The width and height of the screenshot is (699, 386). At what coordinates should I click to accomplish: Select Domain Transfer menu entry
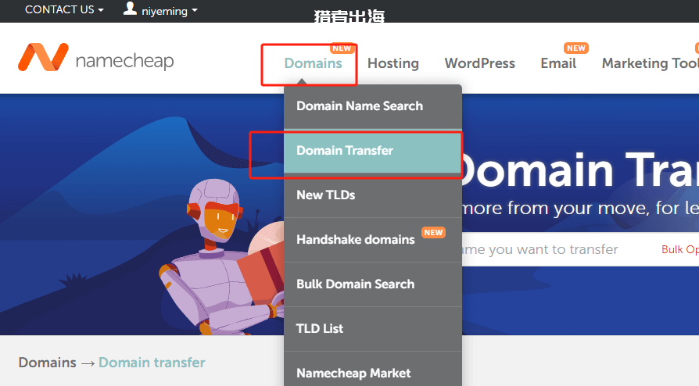pos(373,151)
